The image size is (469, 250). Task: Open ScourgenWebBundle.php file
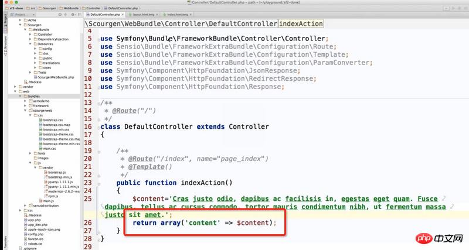tap(53, 77)
